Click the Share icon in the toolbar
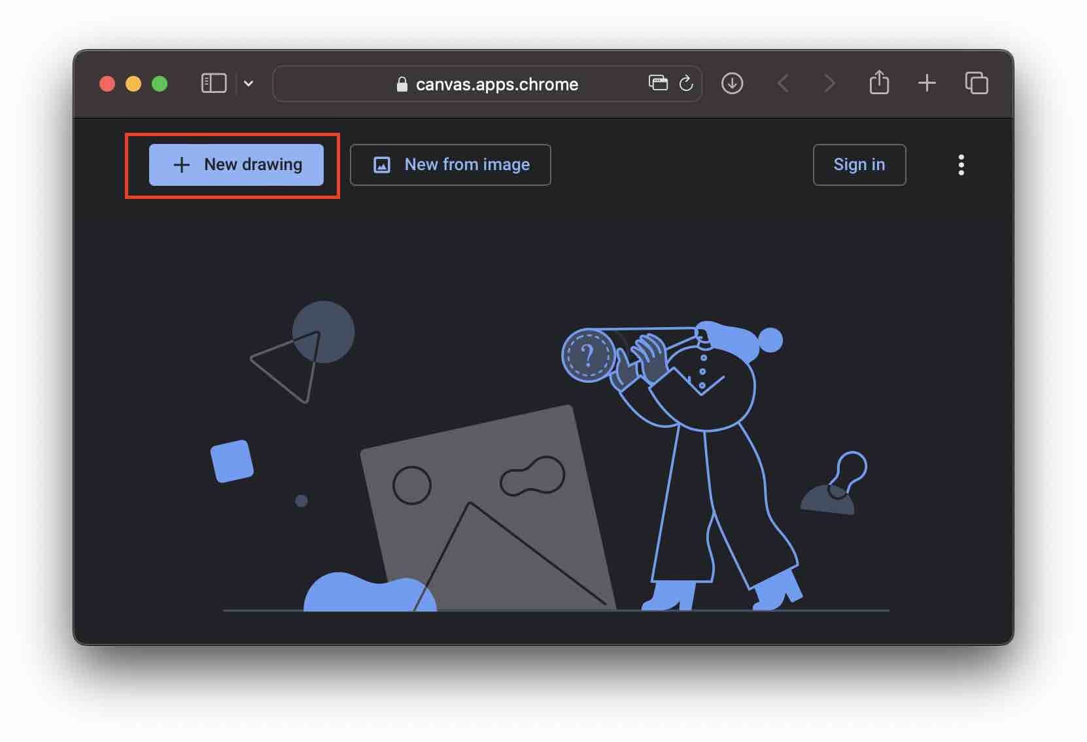Image resolution: width=1087 pixels, height=742 pixels. pos(879,83)
